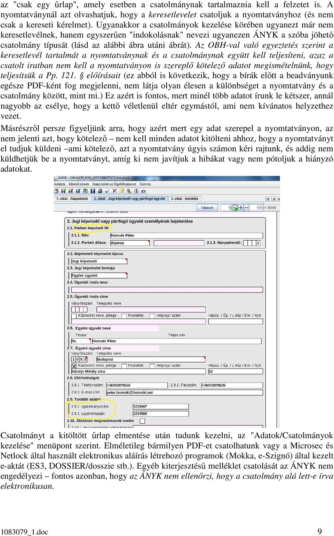
Task: Tick Közterület checkbox under Ügyvédi iroda címe
Action: (x=74, y=316)
